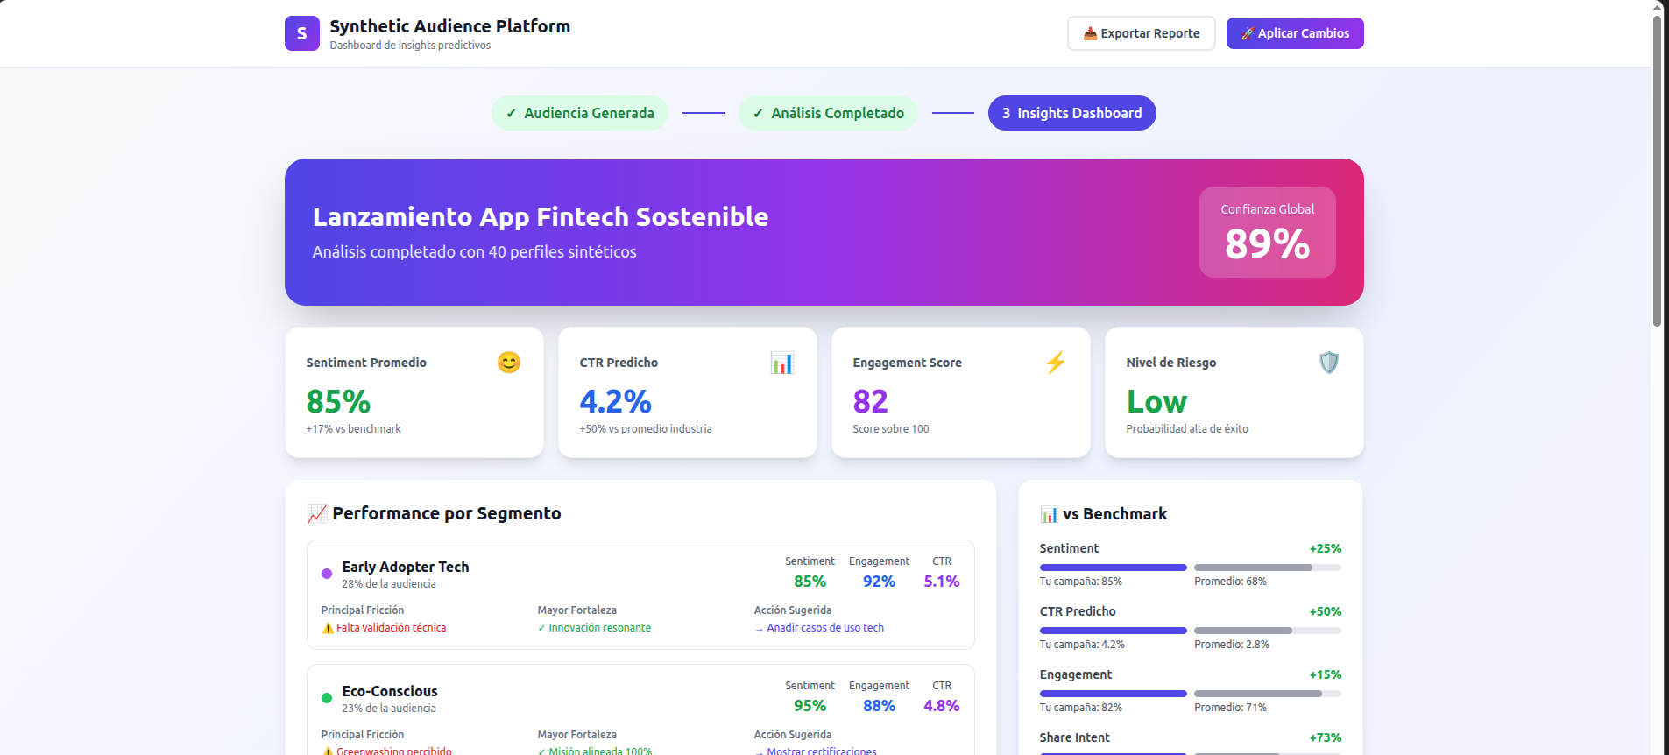Click the smiley face Sentiment Promedio icon
This screenshot has width=1669, height=755.
coord(508,363)
